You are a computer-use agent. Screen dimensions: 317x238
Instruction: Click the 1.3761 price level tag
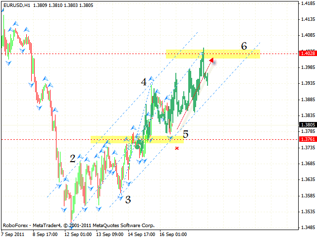click(x=306, y=139)
